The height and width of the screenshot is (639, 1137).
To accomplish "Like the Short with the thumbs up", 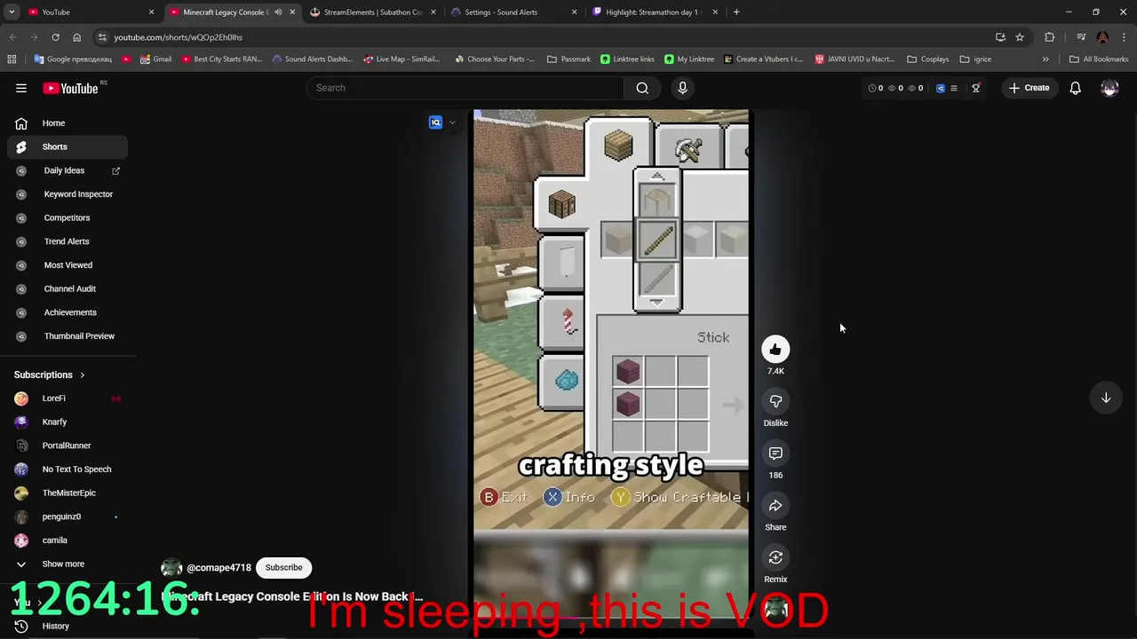I will tap(775, 350).
